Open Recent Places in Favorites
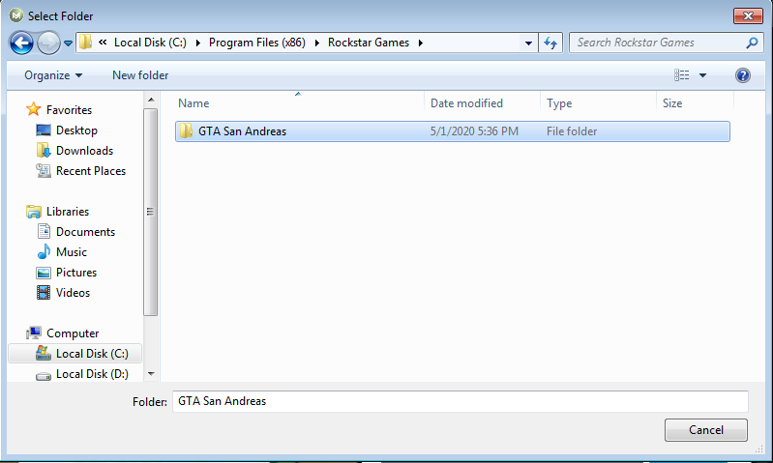Viewport: 773px width, 463px height. pos(91,171)
